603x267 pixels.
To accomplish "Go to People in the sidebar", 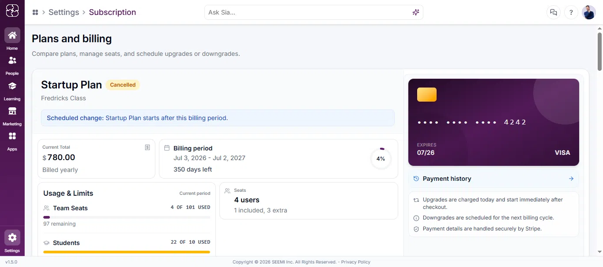I will tap(12, 60).
